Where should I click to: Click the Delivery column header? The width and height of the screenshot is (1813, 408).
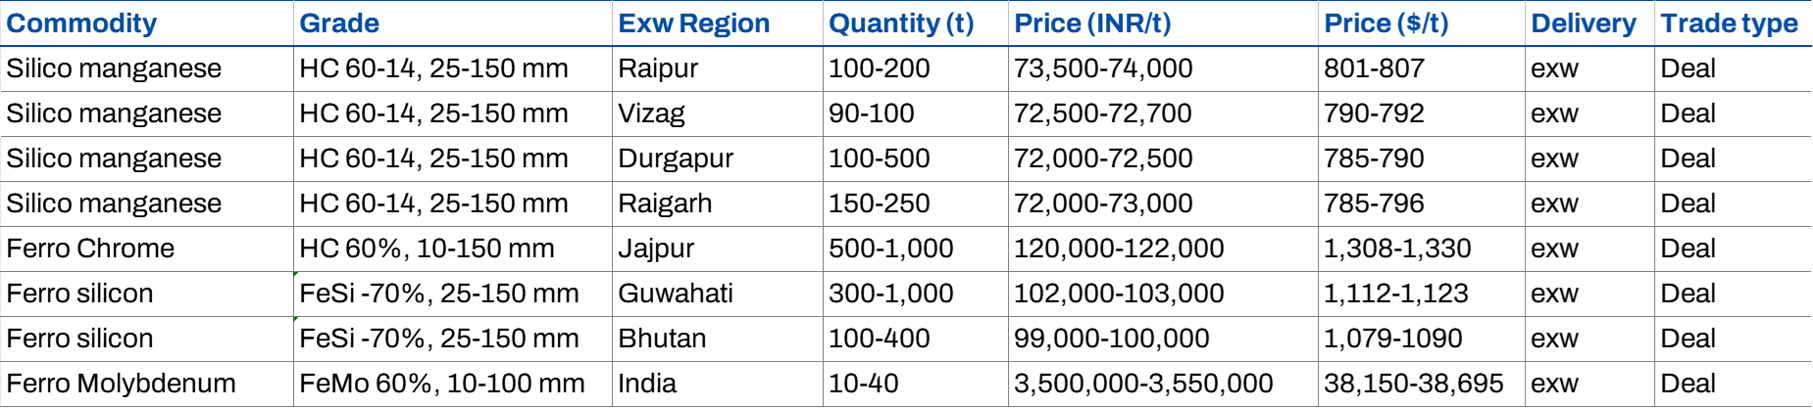1584,23
